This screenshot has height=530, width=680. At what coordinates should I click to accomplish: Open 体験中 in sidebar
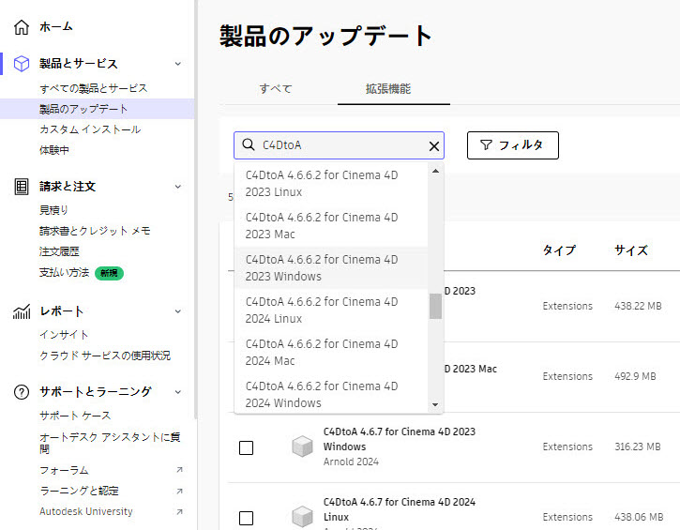(54, 150)
